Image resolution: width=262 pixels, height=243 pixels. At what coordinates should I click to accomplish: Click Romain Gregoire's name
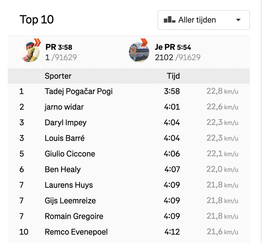[x=74, y=216]
